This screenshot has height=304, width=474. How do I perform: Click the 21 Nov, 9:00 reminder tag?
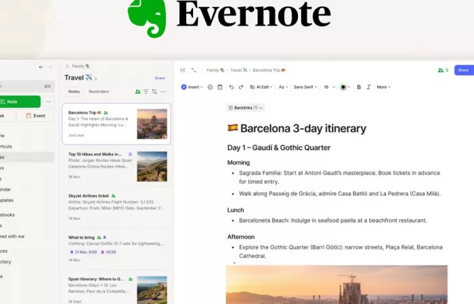(83, 252)
